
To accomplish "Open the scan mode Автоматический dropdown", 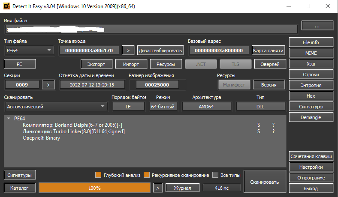I will [56, 107].
